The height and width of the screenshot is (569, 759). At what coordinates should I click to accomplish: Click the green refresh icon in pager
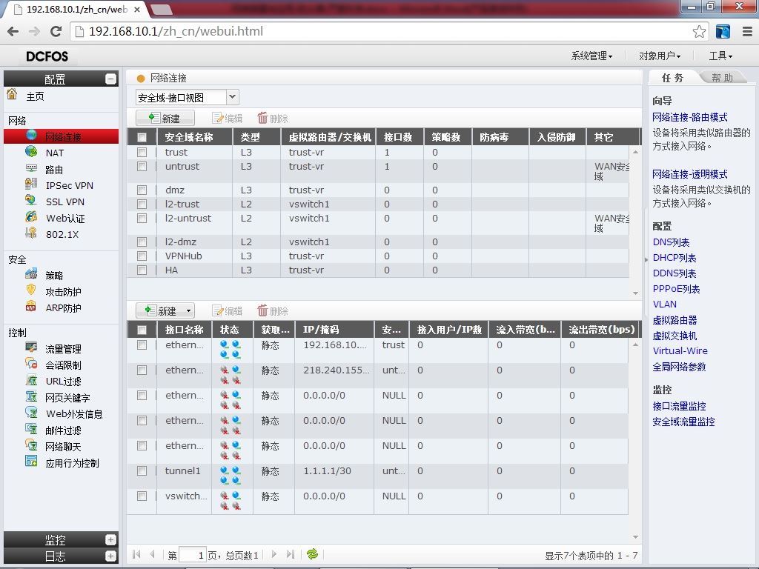pos(312,554)
